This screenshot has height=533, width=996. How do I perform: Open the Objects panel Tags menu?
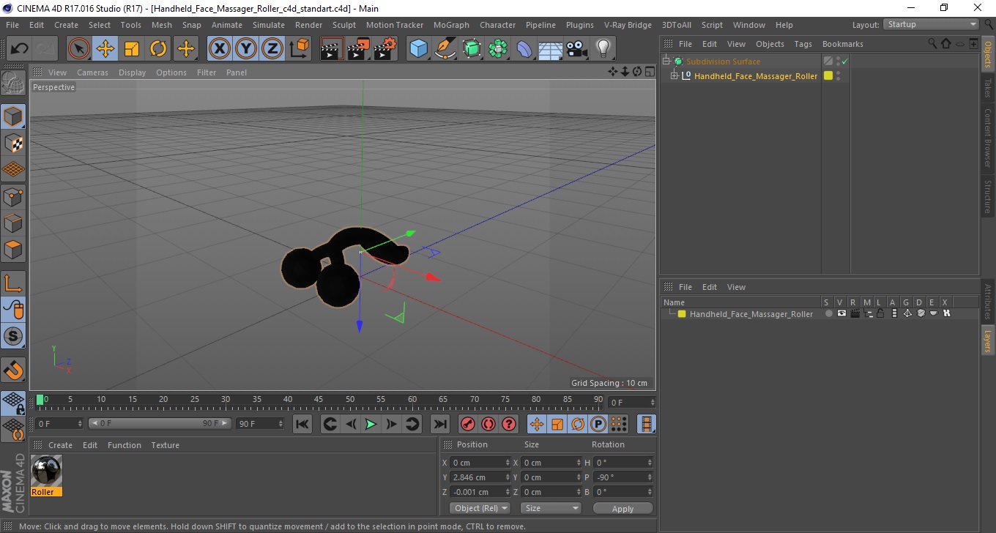[803, 44]
